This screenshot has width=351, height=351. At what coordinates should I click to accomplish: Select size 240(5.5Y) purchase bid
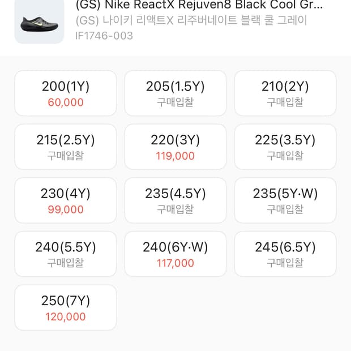coord(66,254)
